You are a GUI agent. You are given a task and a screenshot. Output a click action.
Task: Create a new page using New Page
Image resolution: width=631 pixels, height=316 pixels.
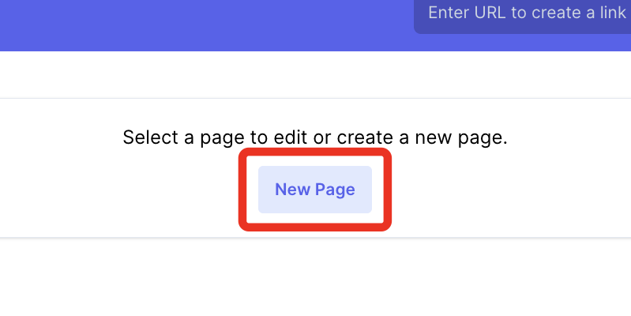click(x=314, y=190)
